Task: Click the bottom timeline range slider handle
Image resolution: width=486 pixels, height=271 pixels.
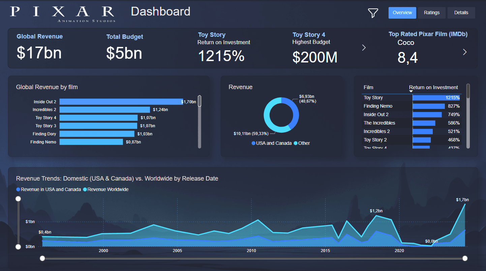Action: tap(42, 258)
